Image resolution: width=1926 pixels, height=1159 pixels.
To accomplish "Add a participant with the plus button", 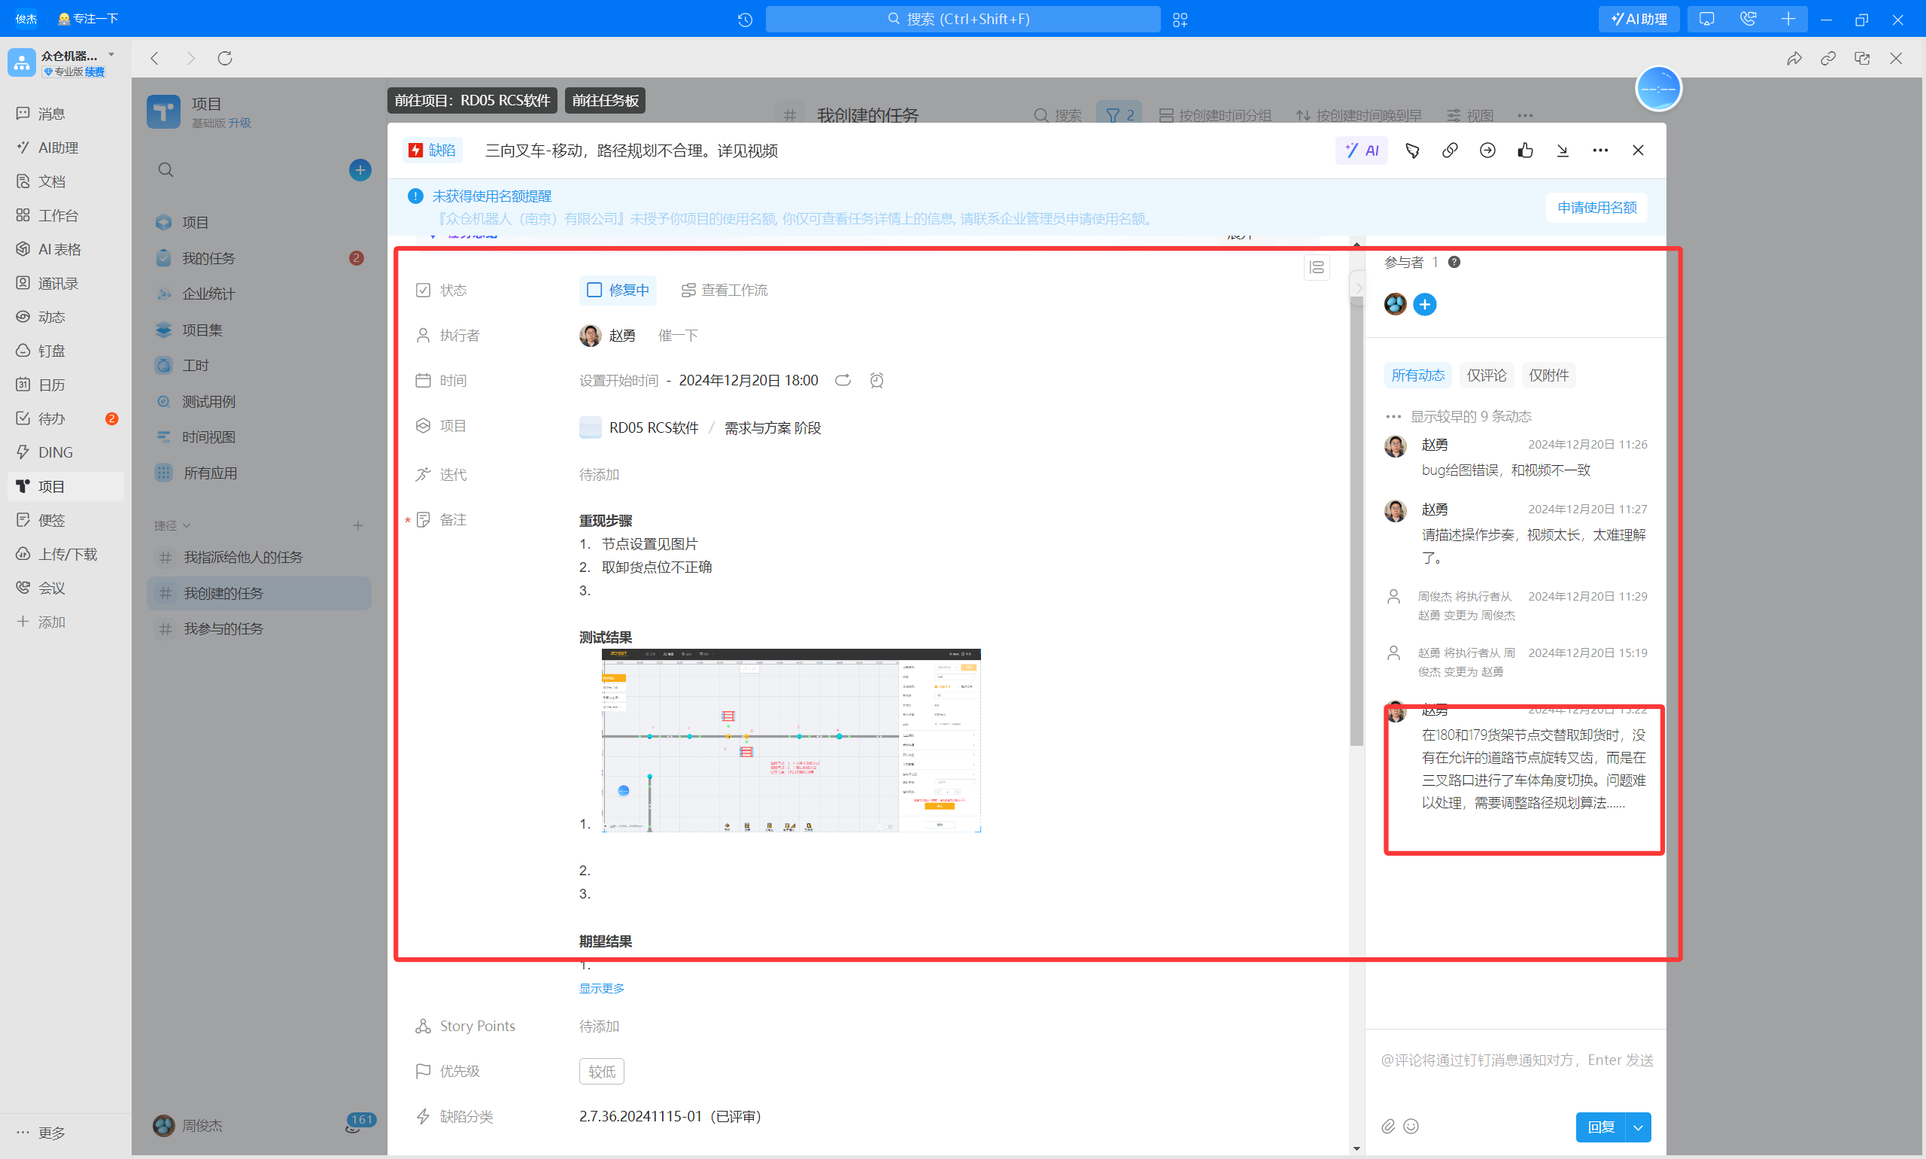I will pyautogui.click(x=1424, y=305).
